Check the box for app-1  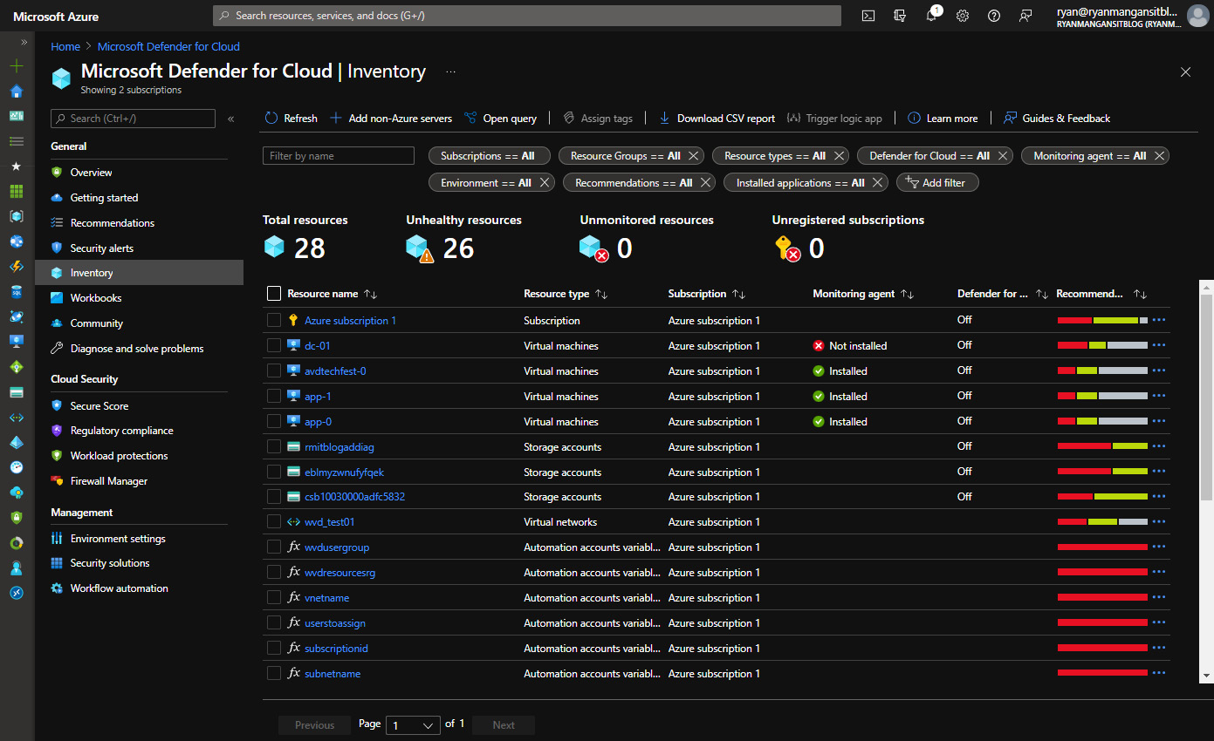(x=274, y=397)
